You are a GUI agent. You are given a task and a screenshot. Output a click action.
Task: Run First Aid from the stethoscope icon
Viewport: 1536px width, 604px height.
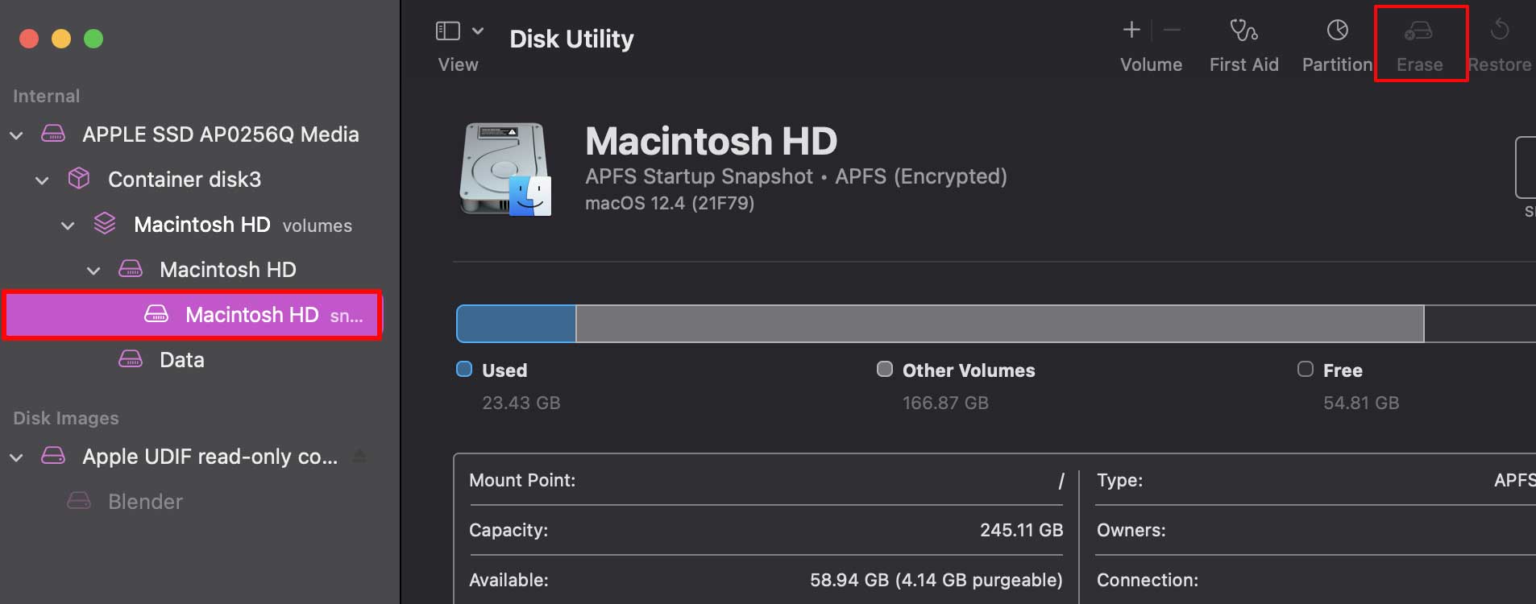click(x=1243, y=30)
